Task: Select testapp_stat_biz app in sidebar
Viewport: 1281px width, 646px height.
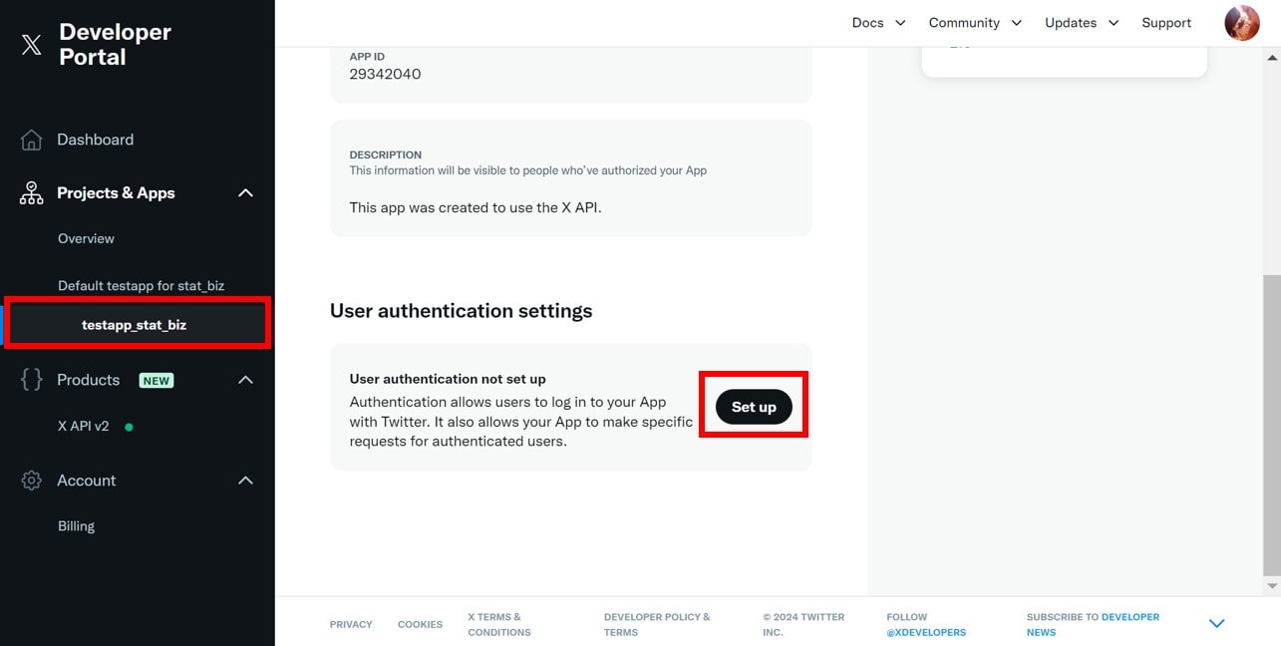Action: (x=134, y=325)
